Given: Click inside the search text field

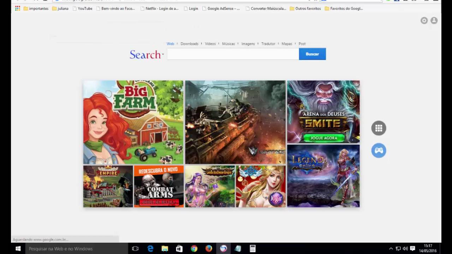Looking at the screenshot, I should click(x=233, y=54).
